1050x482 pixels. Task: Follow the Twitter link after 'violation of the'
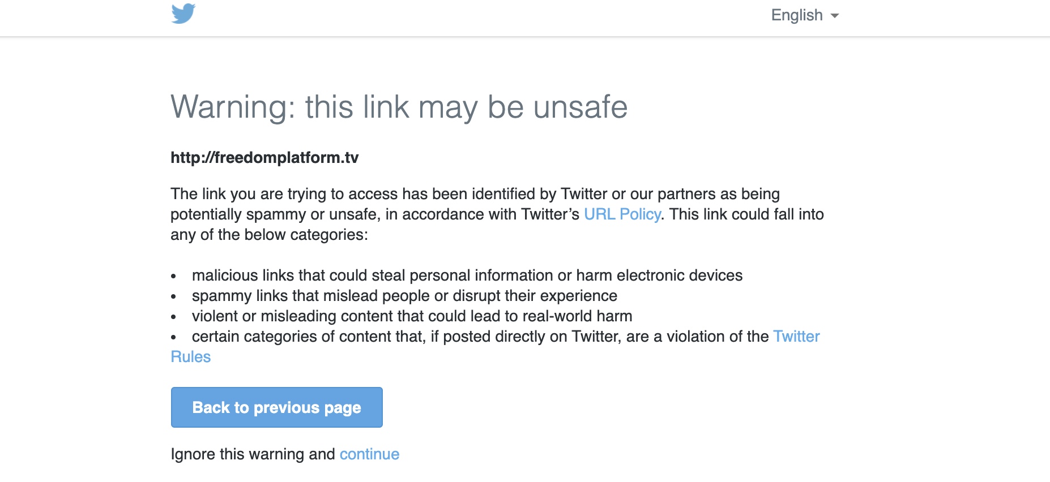tap(796, 337)
